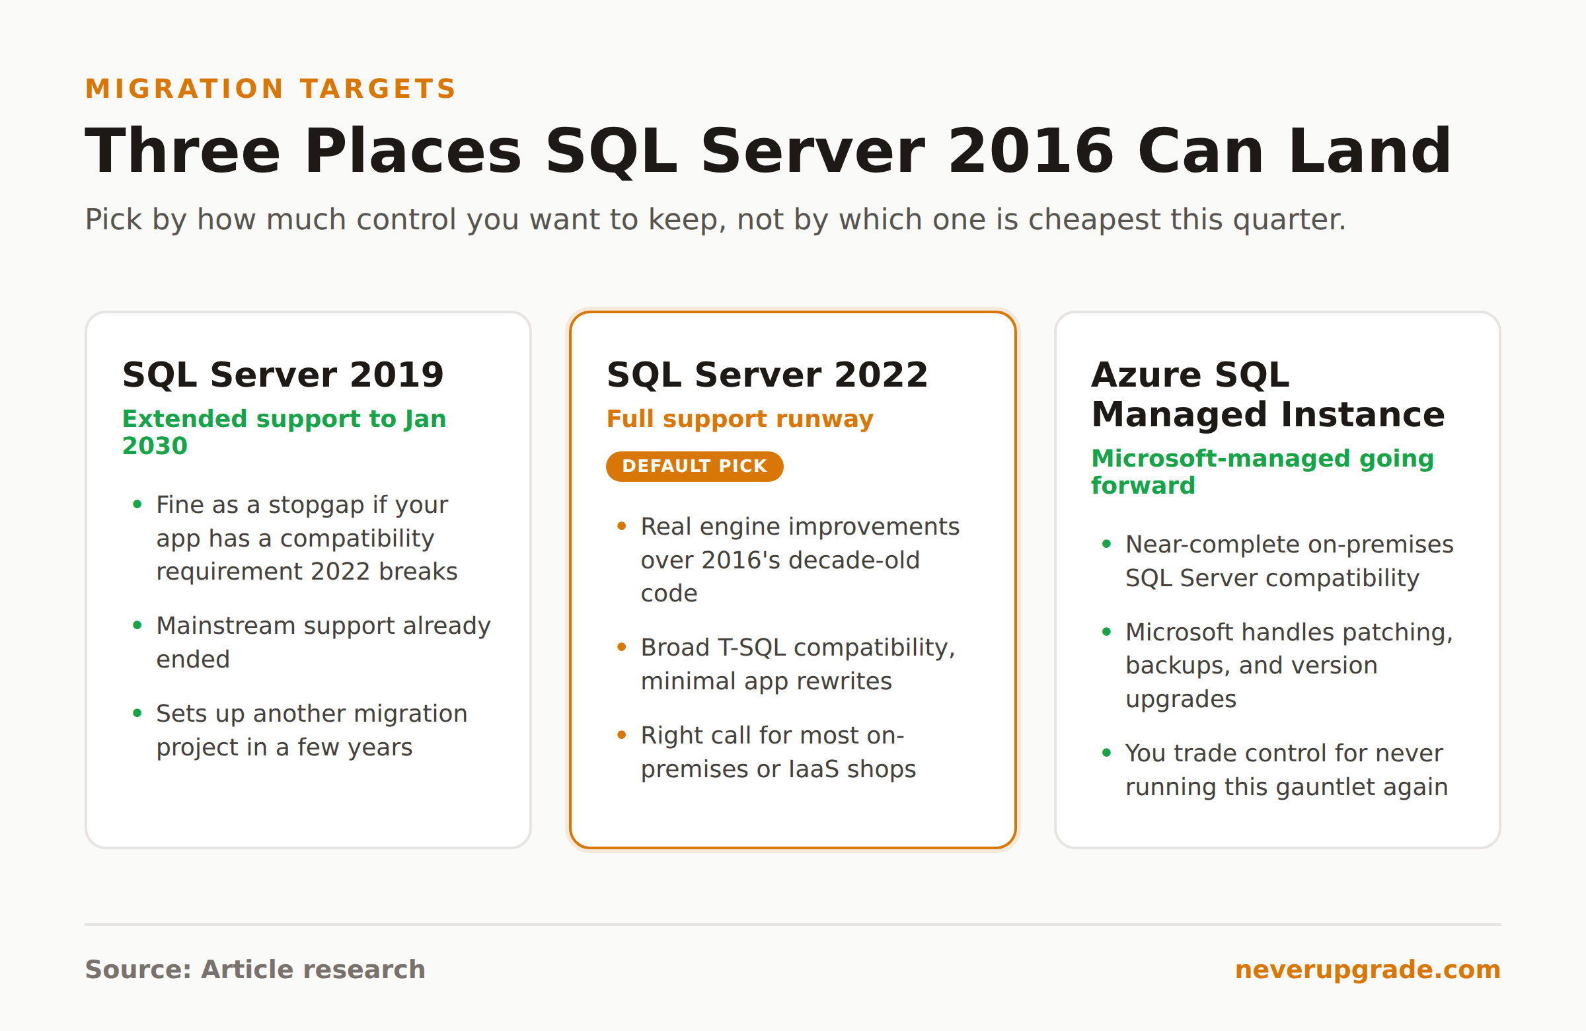Screen dimensions: 1586x1031
Task: Click the title Three Places SQL Server 2016 Can Land
Action: [769, 151]
